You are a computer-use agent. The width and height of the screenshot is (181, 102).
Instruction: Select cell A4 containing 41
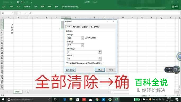(8, 28)
